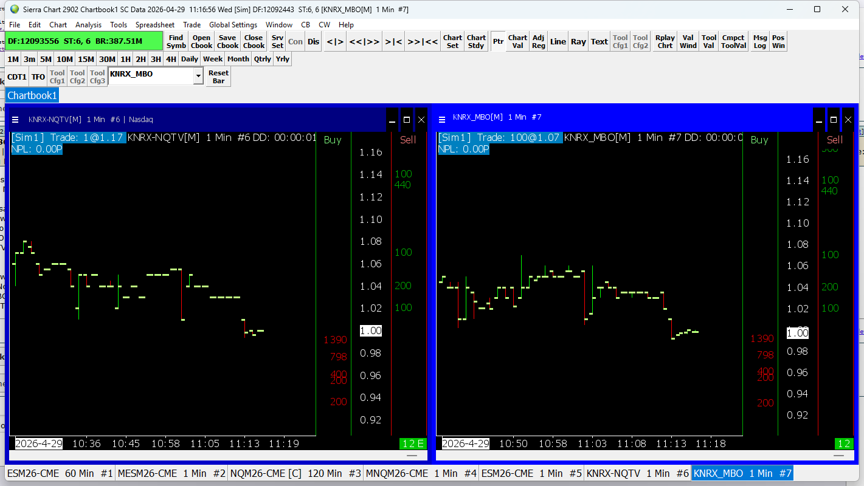Select the Line drawing tool

(558, 41)
